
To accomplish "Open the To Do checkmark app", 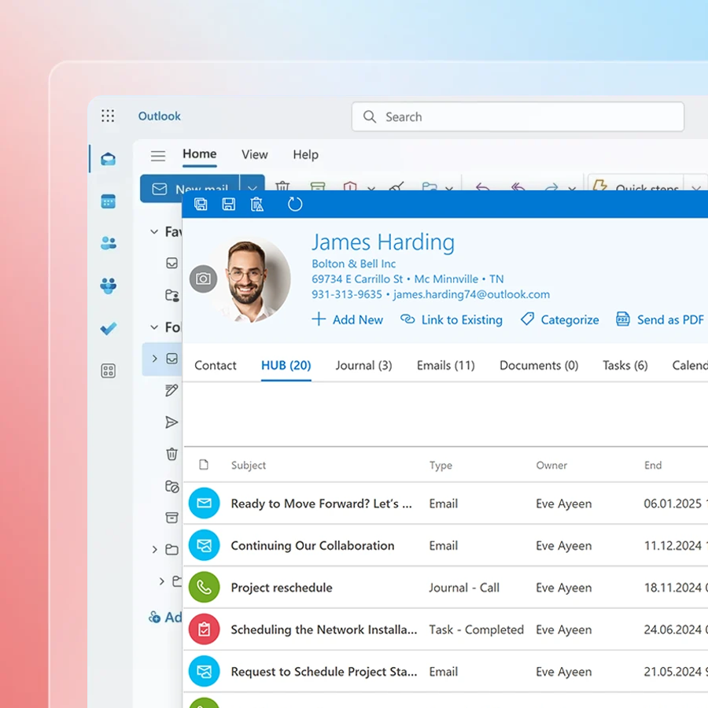I will [108, 329].
